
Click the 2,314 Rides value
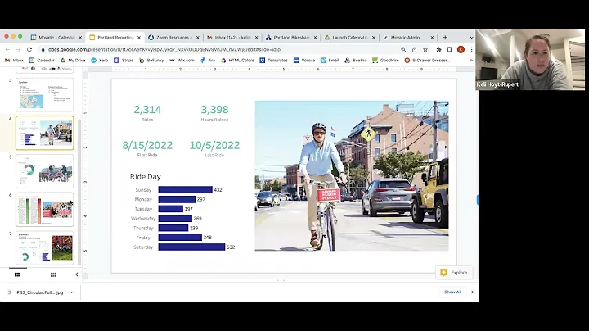coord(147,110)
